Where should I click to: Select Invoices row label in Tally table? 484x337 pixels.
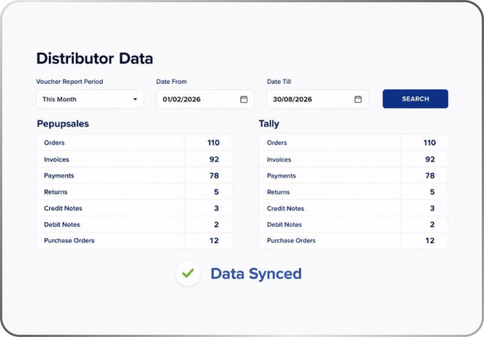tap(279, 159)
